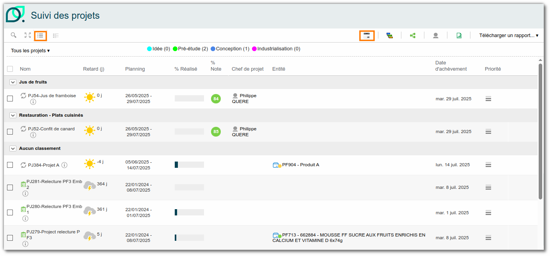
Task: Click the priority bars icon for PJ280 row
Action: click(x=488, y=213)
